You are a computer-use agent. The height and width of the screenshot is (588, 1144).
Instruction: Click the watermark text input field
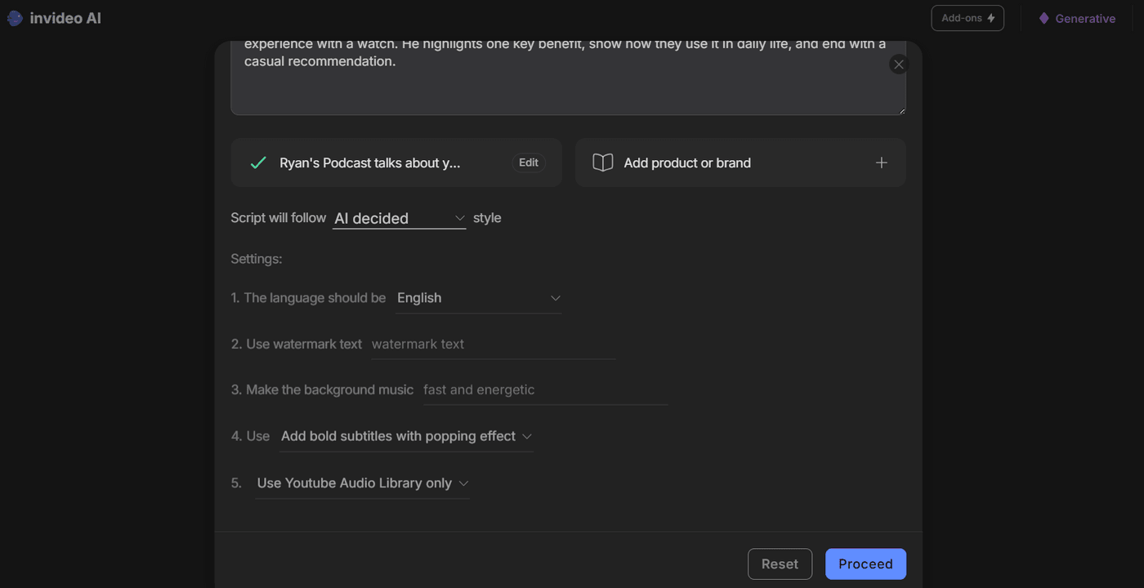pyautogui.click(x=490, y=344)
